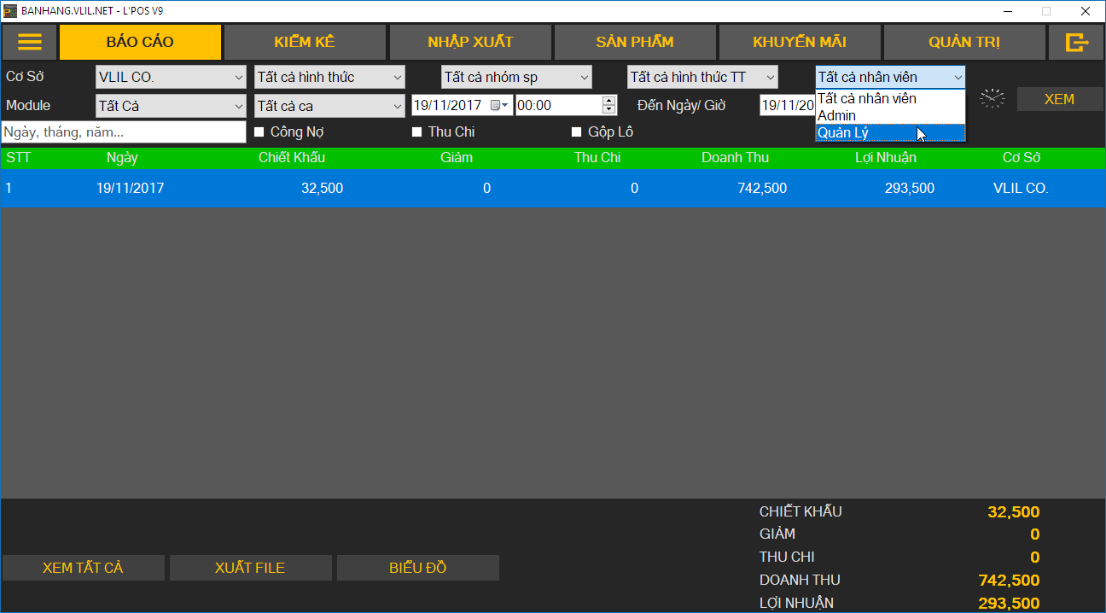This screenshot has height=613, width=1106.
Task: Click the Ngày, tháng, năm search field
Action: (x=124, y=132)
